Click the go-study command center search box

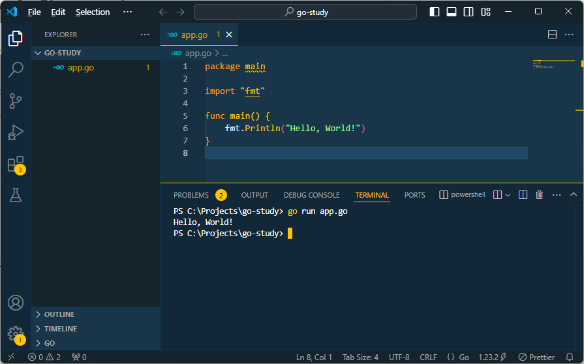point(305,12)
